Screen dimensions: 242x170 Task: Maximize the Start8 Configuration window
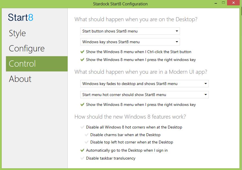(223, 3)
